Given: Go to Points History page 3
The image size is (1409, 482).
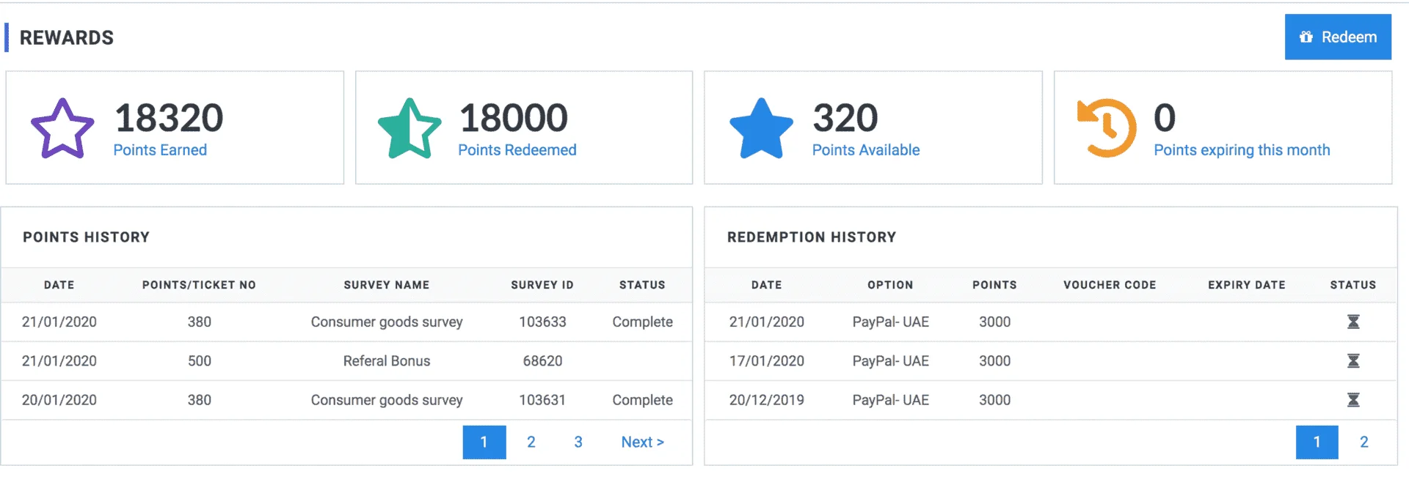Looking at the screenshot, I should (x=578, y=442).
